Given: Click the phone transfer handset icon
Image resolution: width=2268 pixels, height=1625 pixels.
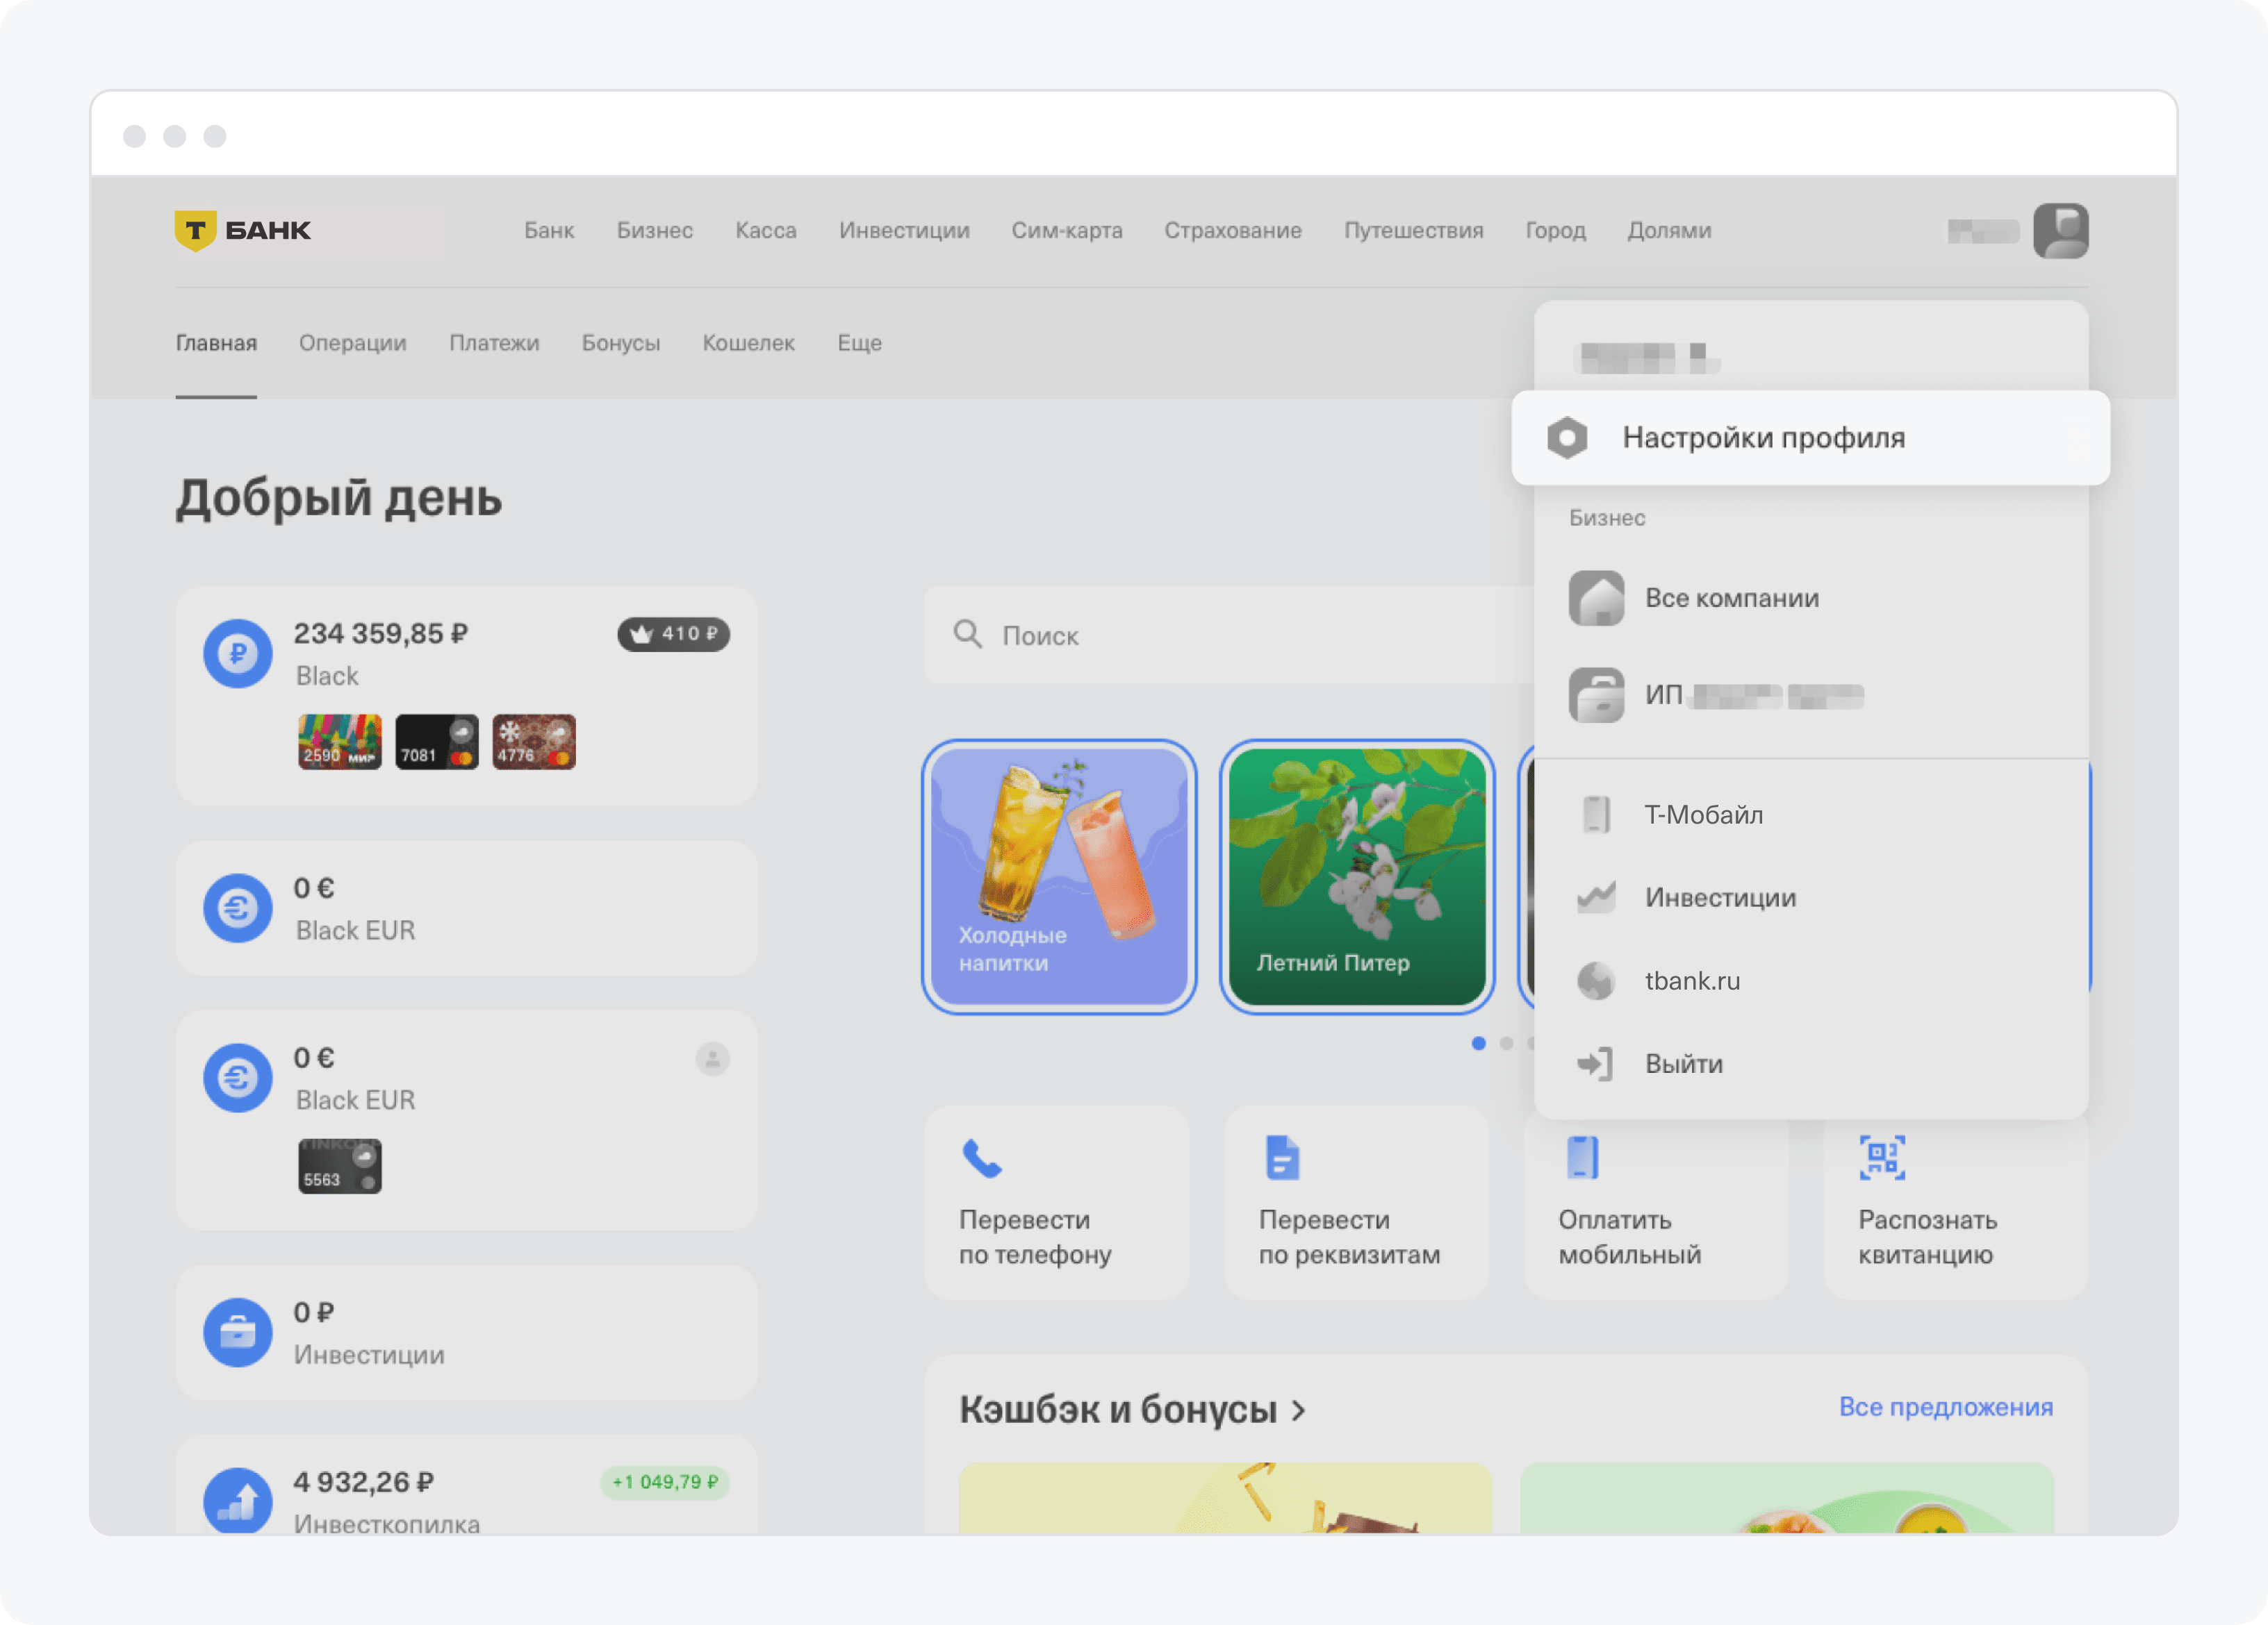Looking at the screenshot, I should point(982,1158).
